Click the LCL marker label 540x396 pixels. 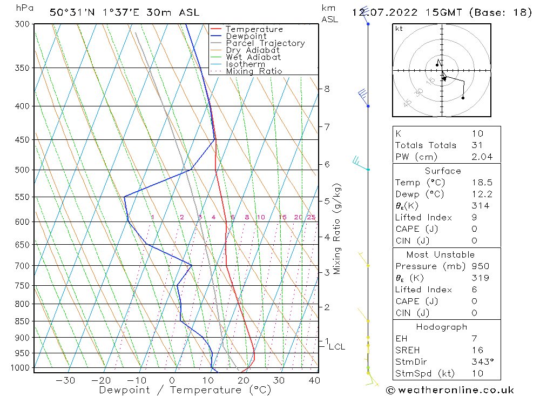(337, 347)
